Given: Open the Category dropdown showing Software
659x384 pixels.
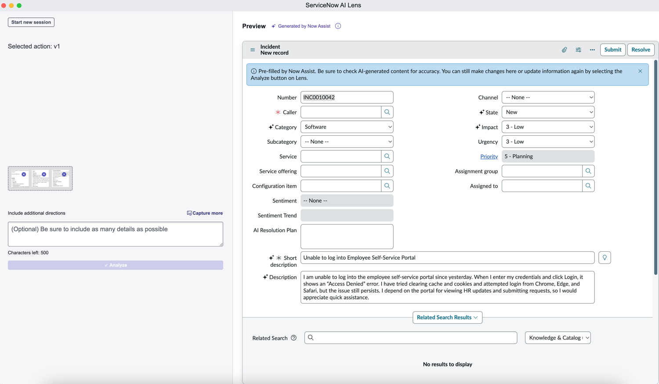Looking at the screenshot, I should pyautogui.click(x=347, y=127).
